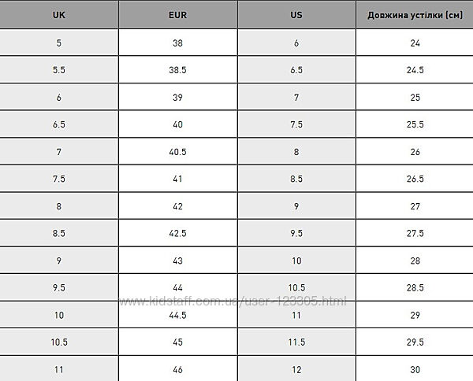Click the UK column header
The height and width of the screenshot is (381, 473).
59,15
